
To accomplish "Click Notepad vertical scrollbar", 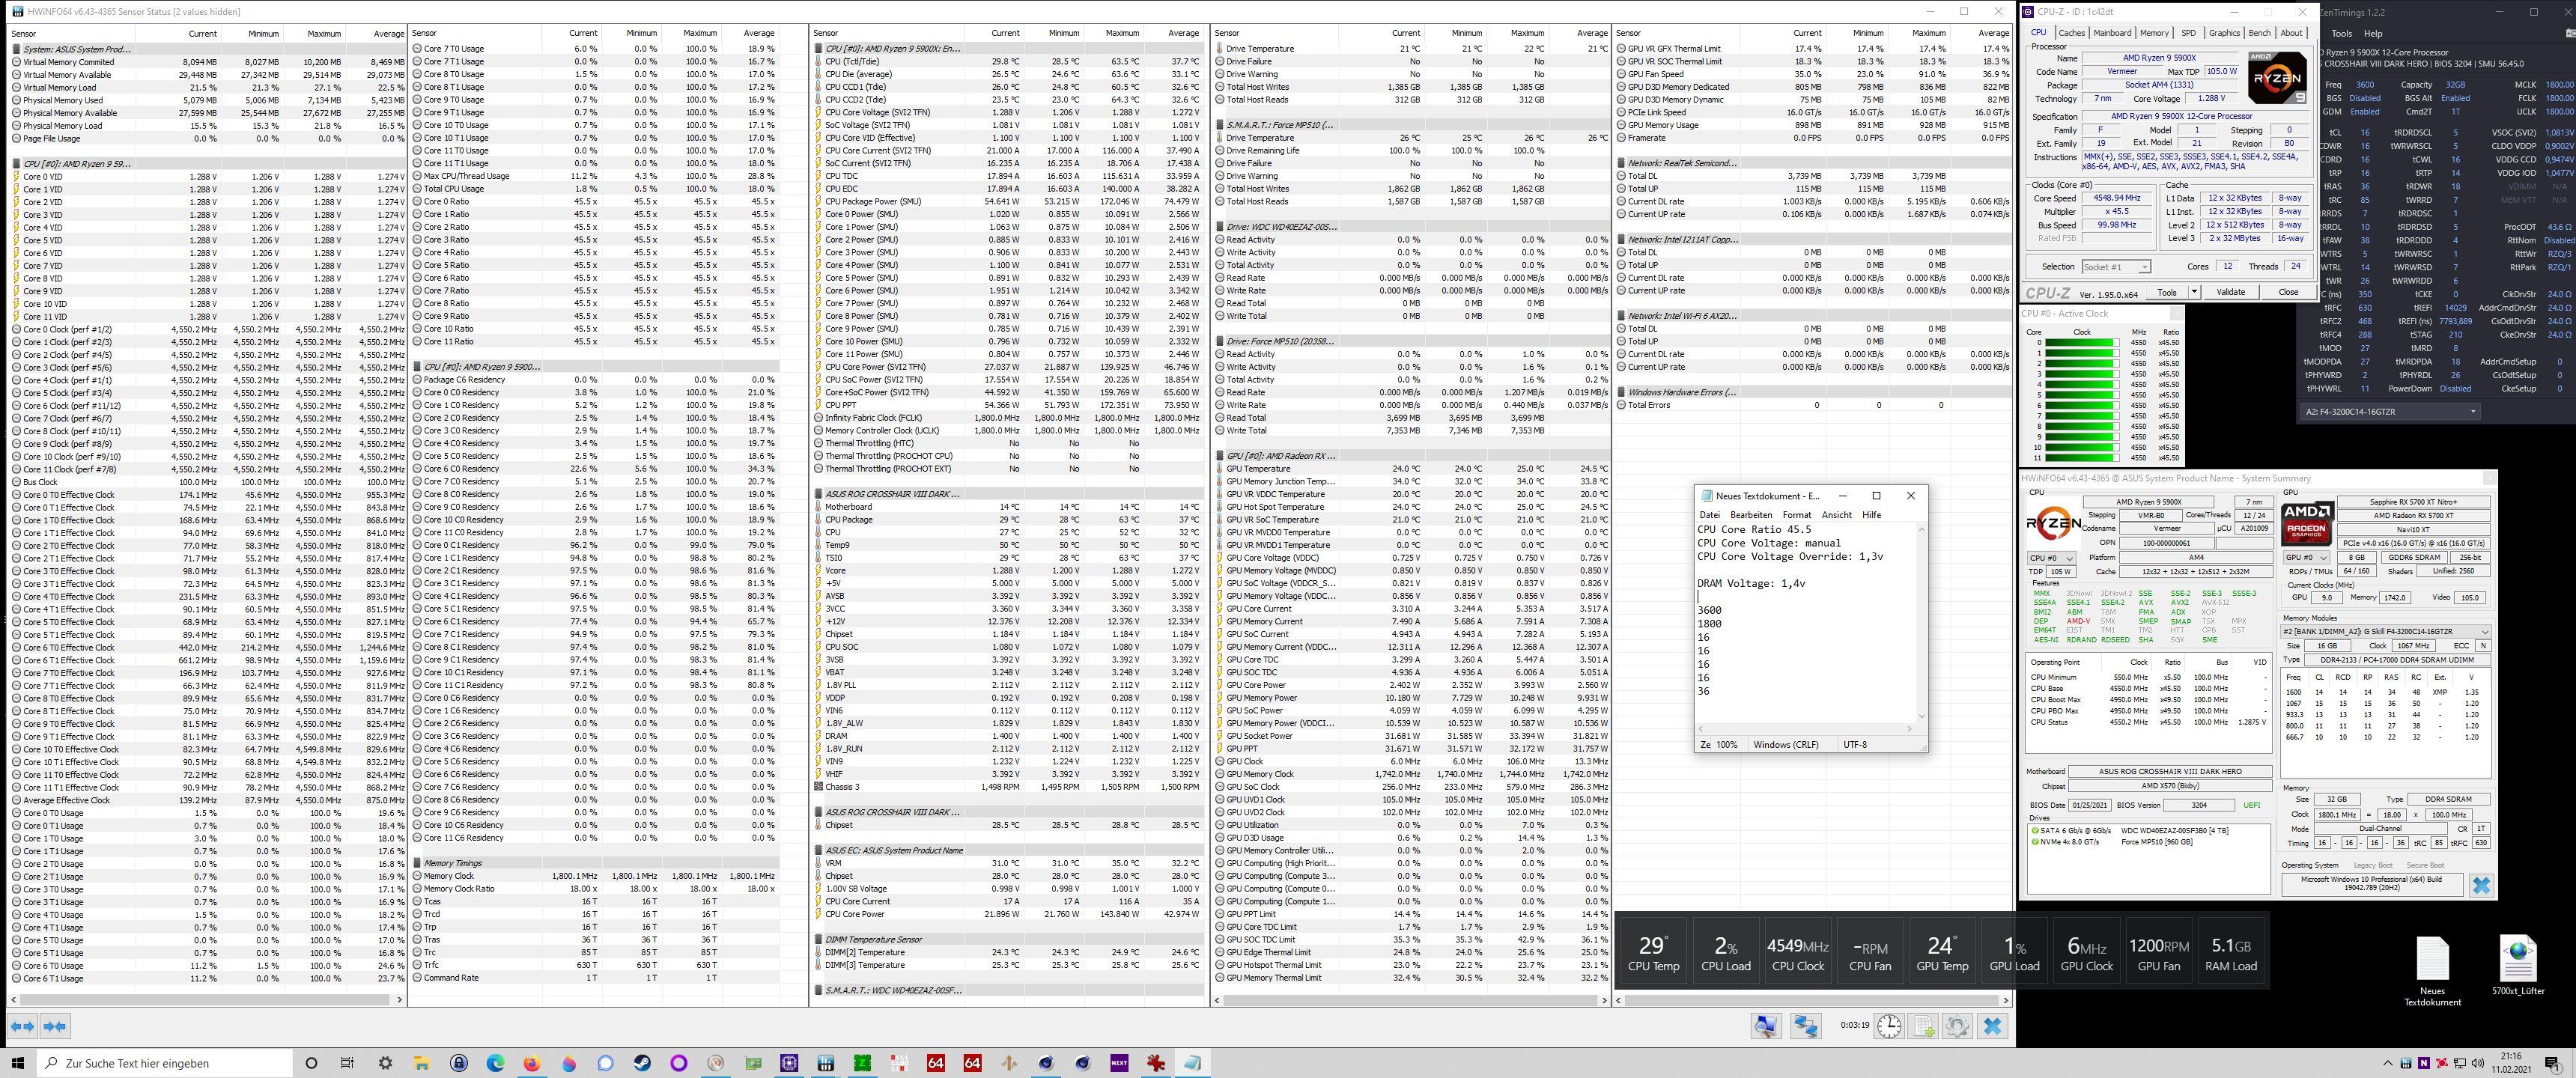I will click(x=1921, y=622).
